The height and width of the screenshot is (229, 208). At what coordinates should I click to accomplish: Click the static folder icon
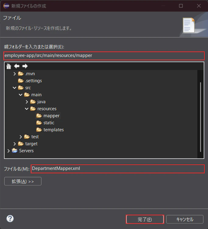(x=39, y=123)
